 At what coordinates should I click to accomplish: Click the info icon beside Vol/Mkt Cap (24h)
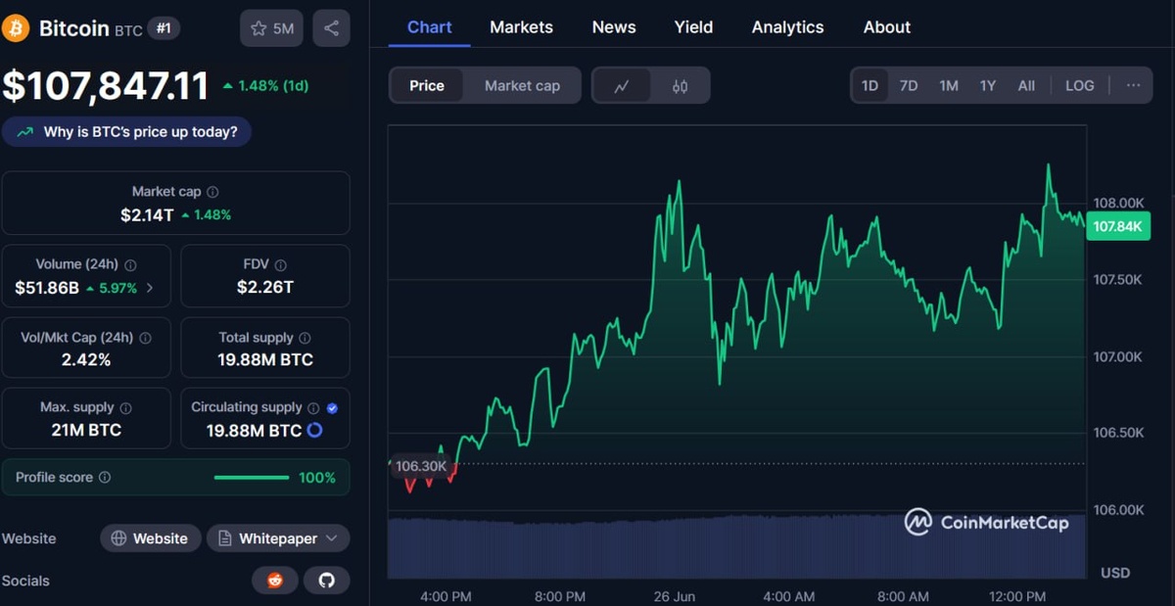coord(146,337)
